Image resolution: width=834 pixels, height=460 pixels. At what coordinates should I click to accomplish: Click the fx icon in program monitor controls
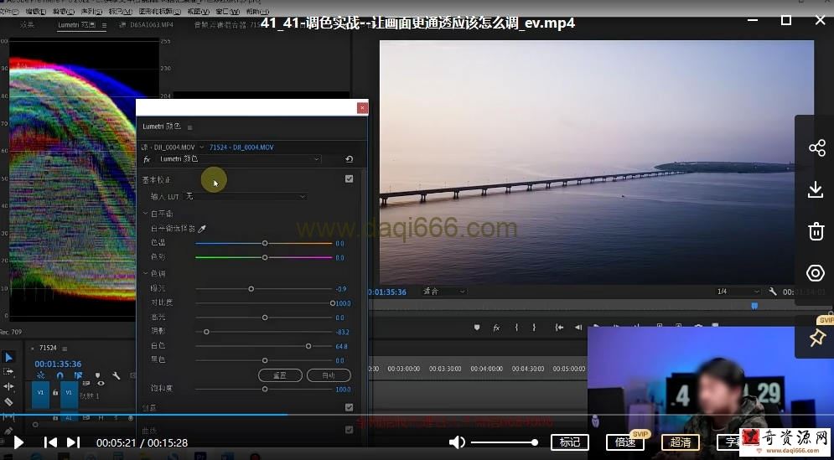tap(496, 328)
